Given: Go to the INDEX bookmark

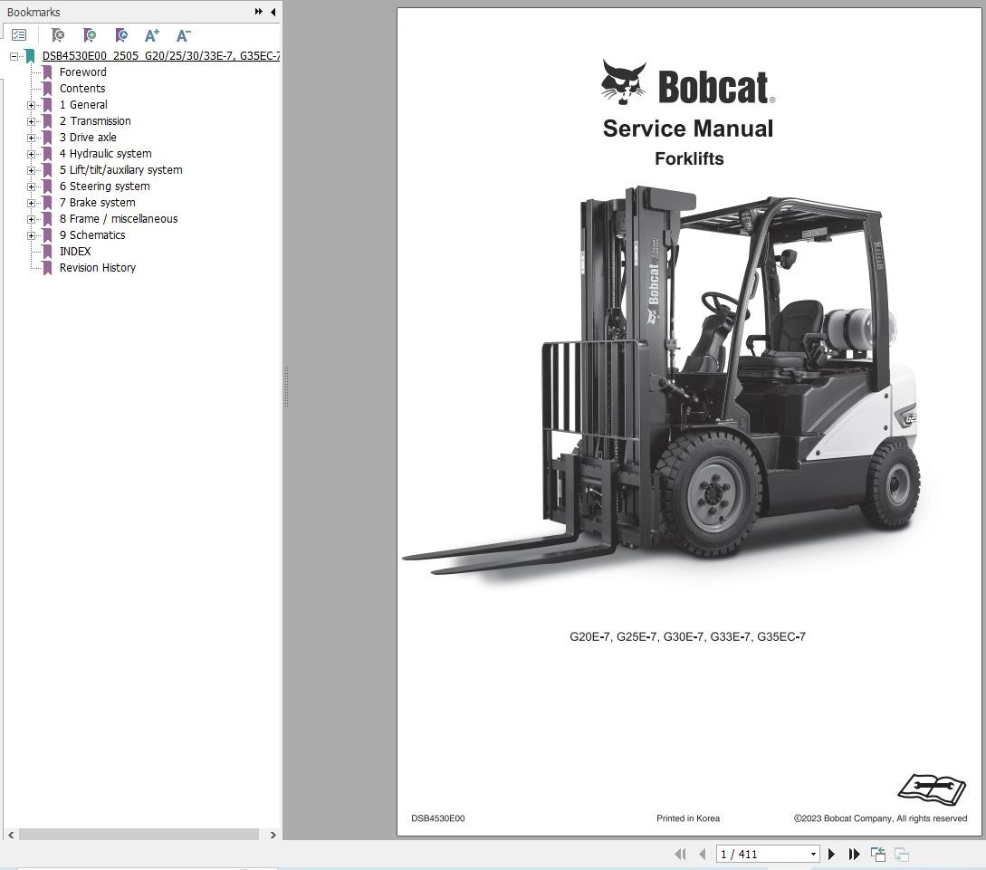Looking at the screenshot, I should pos(75,252).
